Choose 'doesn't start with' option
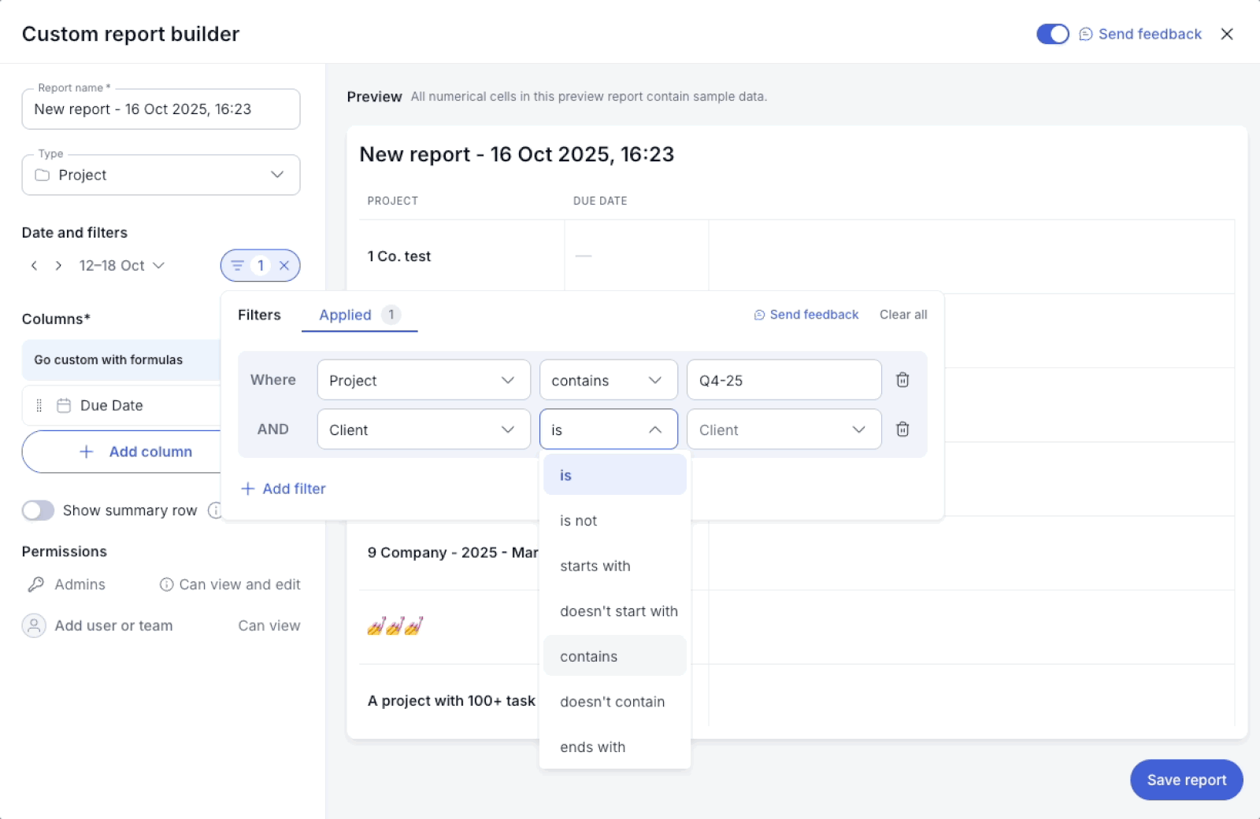Image resolution: width=1260 pixels, height=819 pixels. [618, 611]
